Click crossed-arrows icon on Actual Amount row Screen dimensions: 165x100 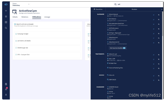pos(154,15)
